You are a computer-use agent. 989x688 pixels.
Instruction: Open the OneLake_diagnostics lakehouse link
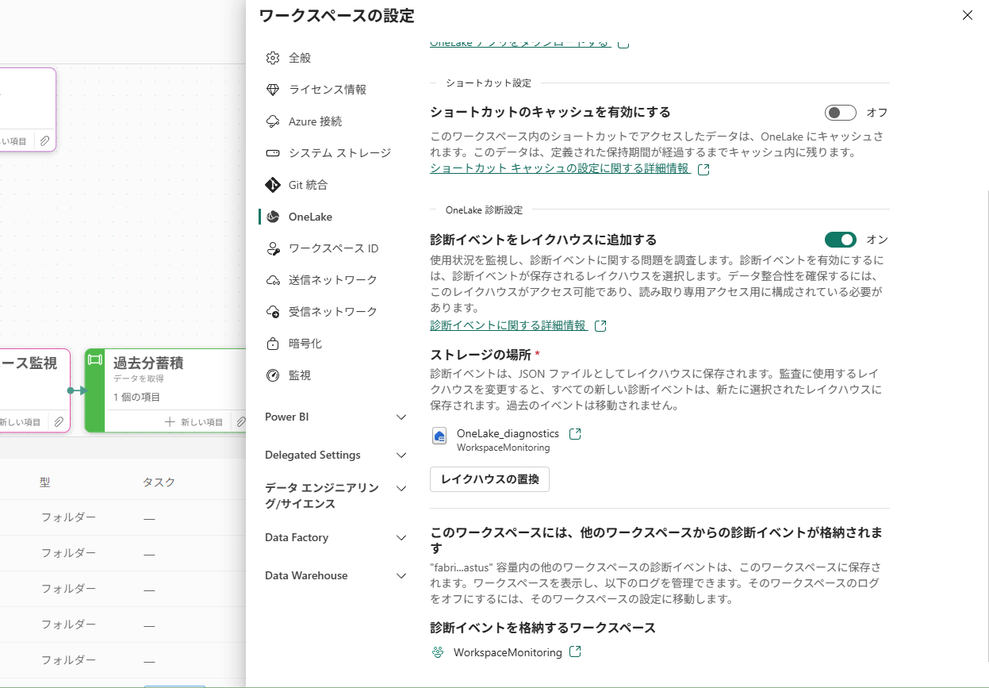click(x=508, y=433)
